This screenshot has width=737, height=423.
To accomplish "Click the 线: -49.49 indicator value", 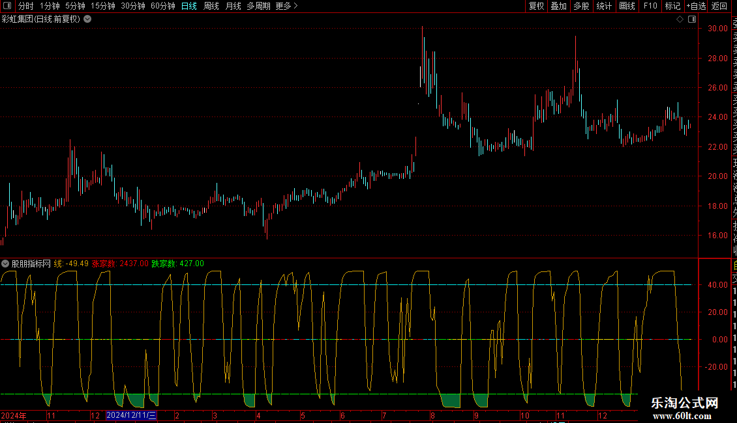I will tap(71, 264).
